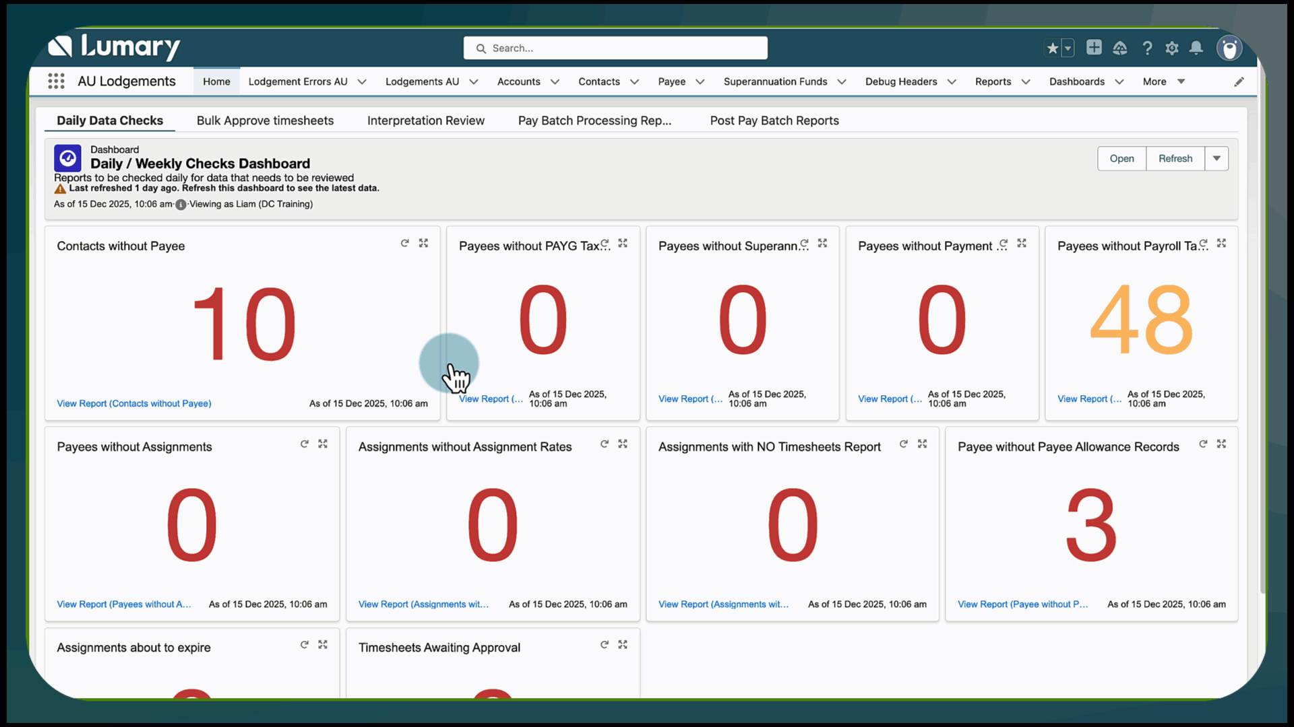Open the Help question mark icon

(1147, 48)
